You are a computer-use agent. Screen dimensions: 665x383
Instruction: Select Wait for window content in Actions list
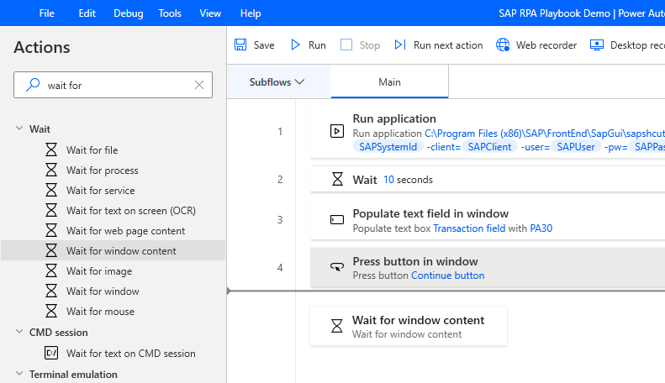[x=113, y=250]
